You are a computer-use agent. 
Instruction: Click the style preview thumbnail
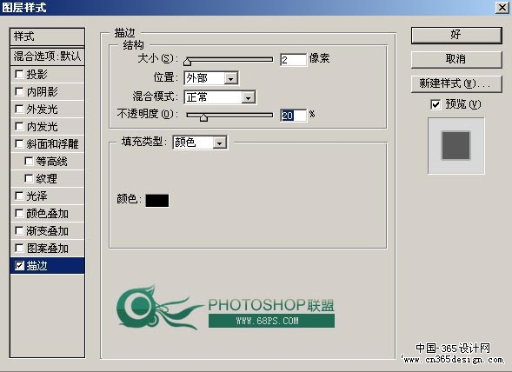pyautogui.click(x=456, y=146)
